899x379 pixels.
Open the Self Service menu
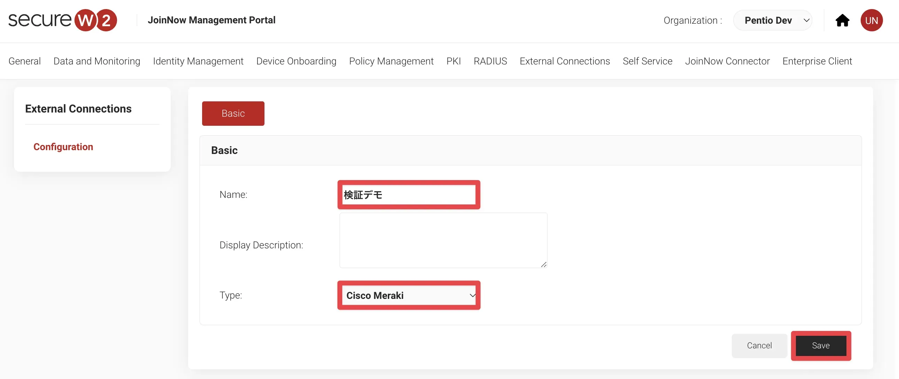pos(647,61)
